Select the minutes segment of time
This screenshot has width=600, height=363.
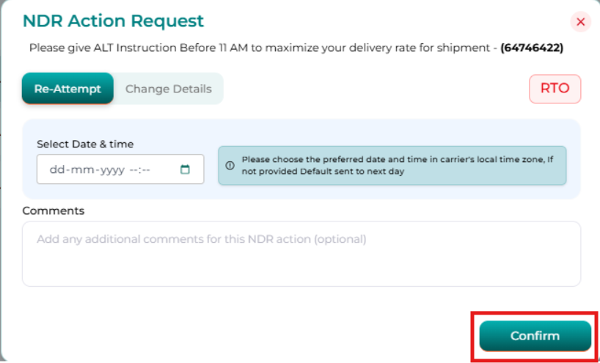145,169
